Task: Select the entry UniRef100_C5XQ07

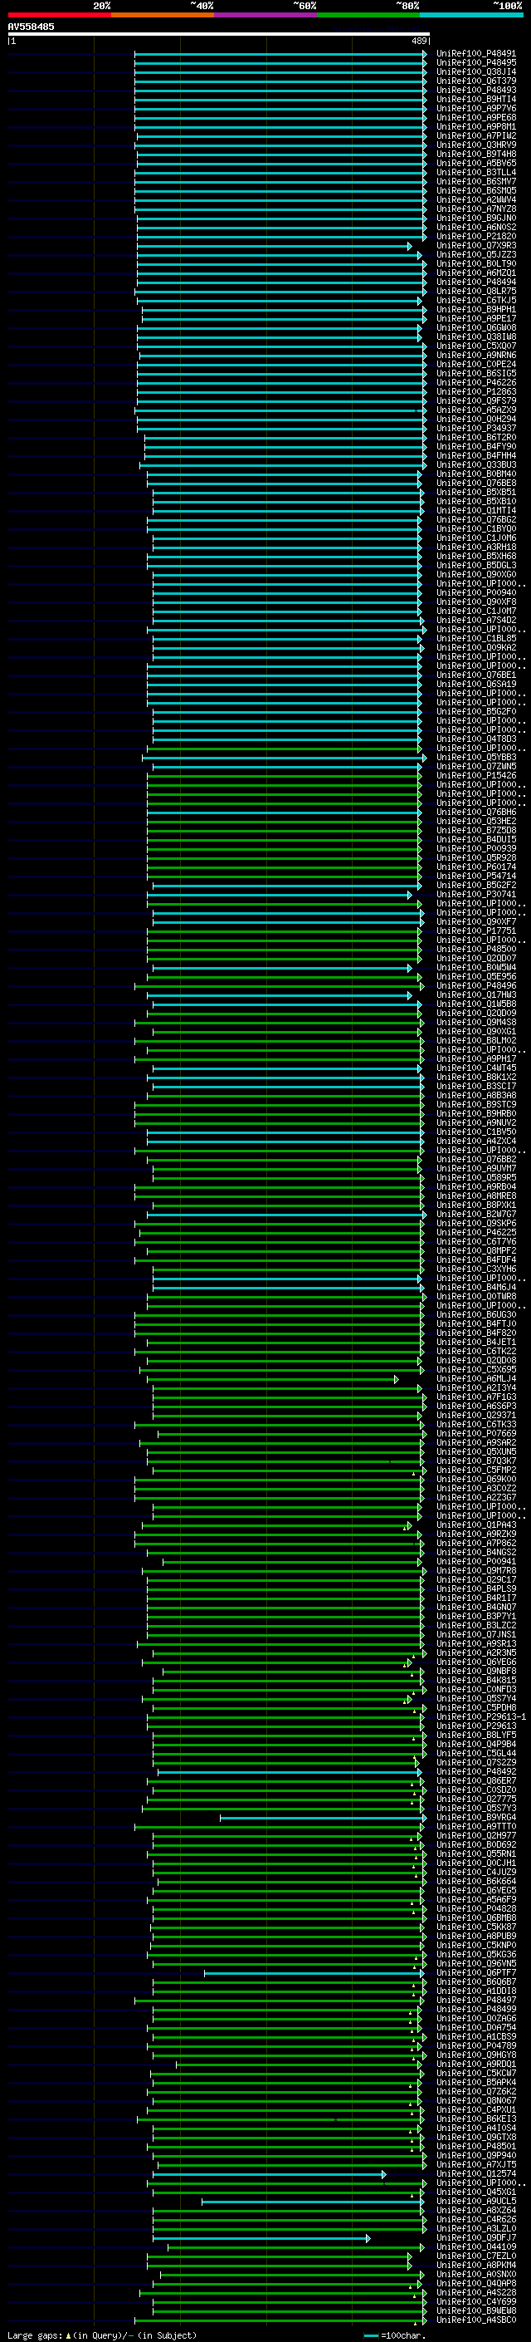Action: tap(475, 346)
